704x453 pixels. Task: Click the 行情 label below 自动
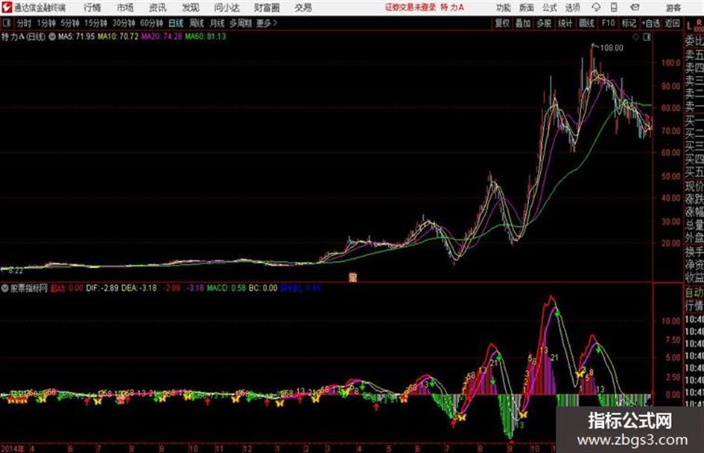(x=694, y=306)
